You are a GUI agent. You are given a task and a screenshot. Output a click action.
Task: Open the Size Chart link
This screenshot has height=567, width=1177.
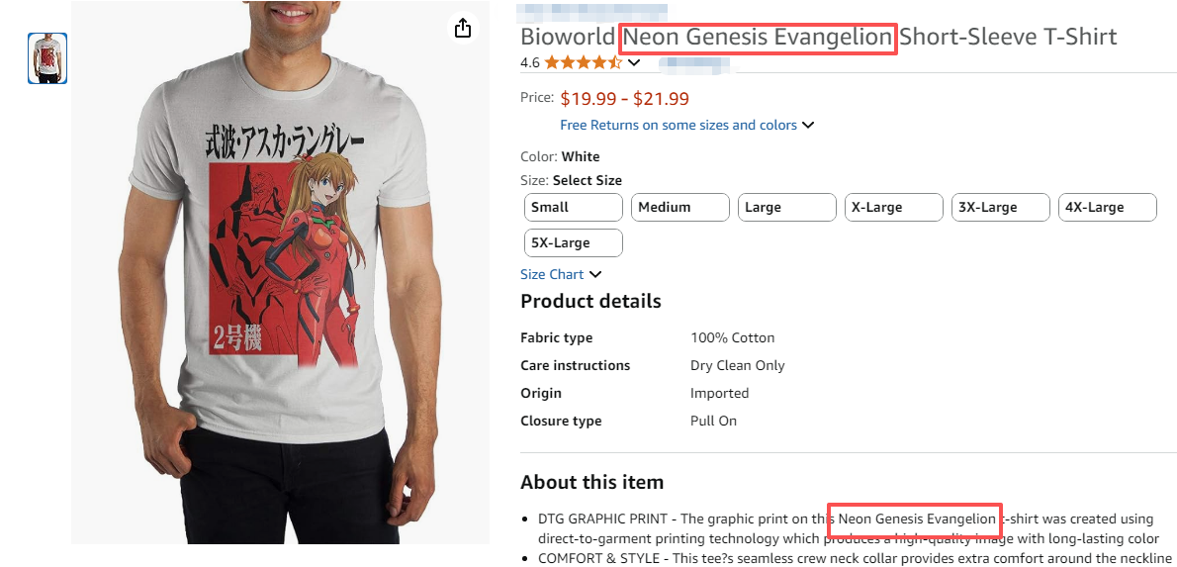point(552,274)
